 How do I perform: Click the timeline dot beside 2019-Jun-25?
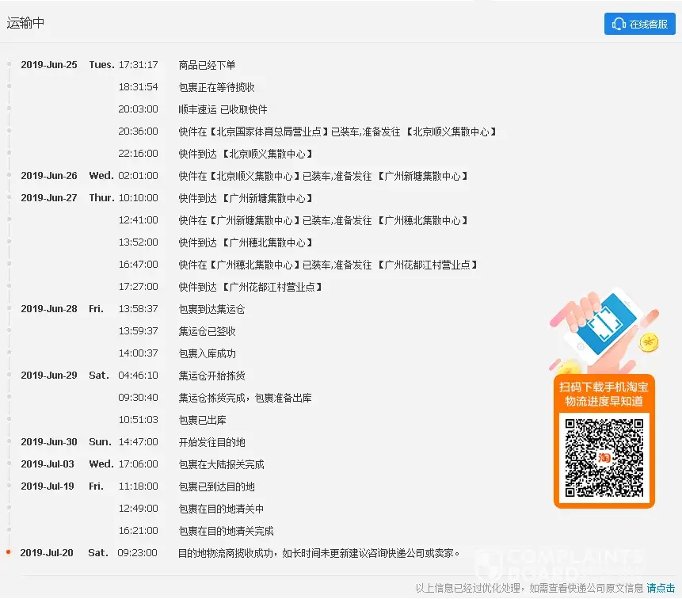point(9,64)
